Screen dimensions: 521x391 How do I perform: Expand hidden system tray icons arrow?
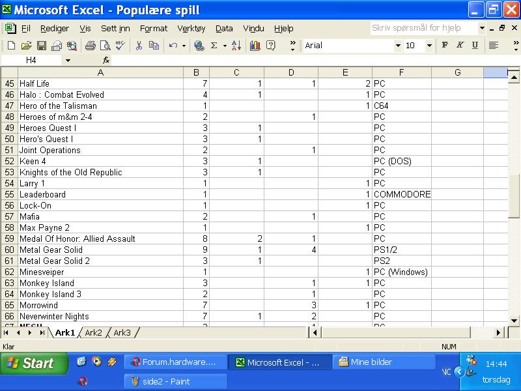point(459,371)
